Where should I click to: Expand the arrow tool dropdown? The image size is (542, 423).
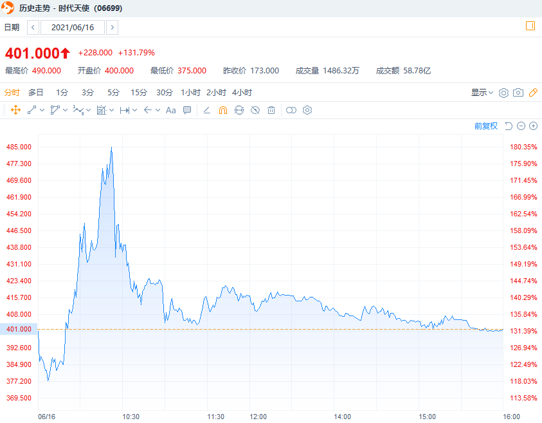[158, 111]
